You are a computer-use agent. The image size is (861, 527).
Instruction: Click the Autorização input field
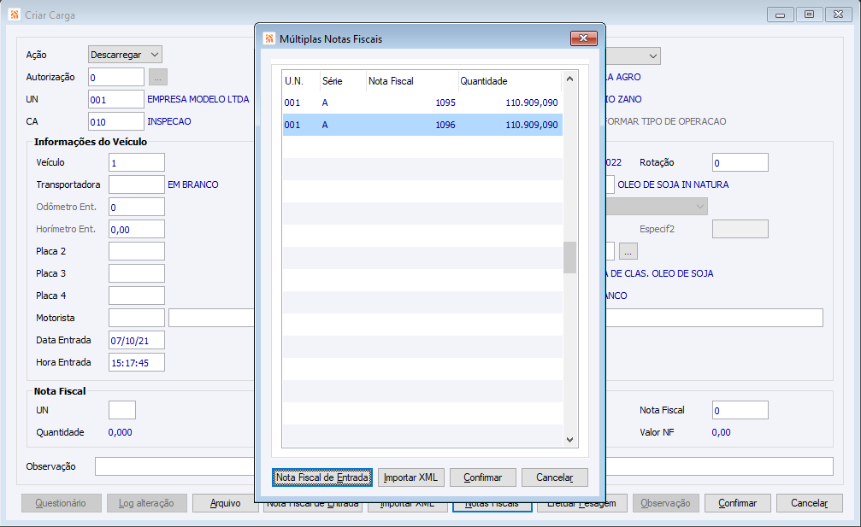pos(116,78)
